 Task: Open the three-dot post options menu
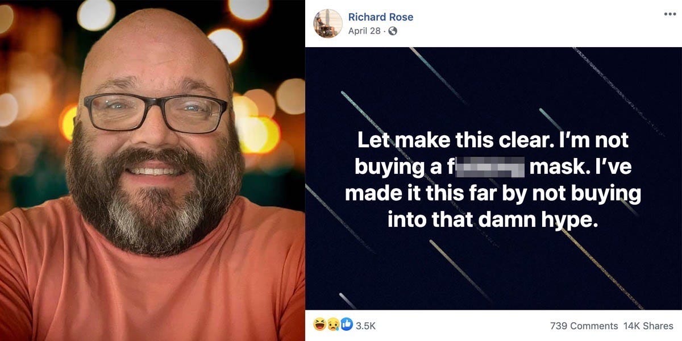click(x=669, y=14)
